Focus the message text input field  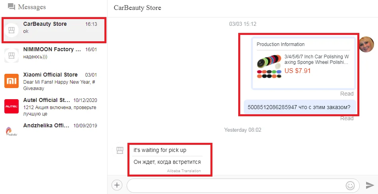(243, 186)
